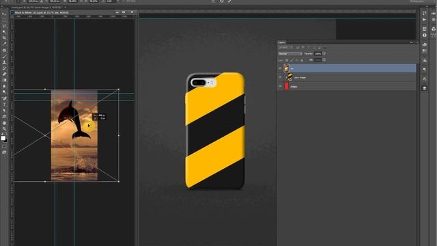The height and width of the screenshot is (246, 437).
Task: Open the Info panel icon in dock
Action: click(x=424, y=36)
